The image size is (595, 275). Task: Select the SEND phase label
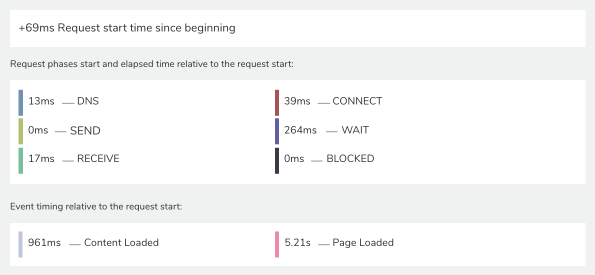pos(85,131)
